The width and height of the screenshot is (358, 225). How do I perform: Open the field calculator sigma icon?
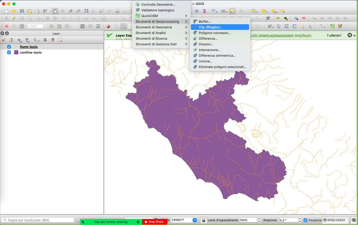pos(205,11)
